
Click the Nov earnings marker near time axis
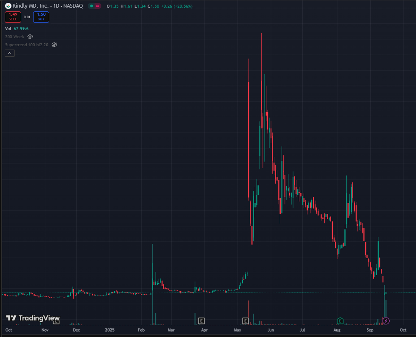pyautogui.click(x=56, y=321)
